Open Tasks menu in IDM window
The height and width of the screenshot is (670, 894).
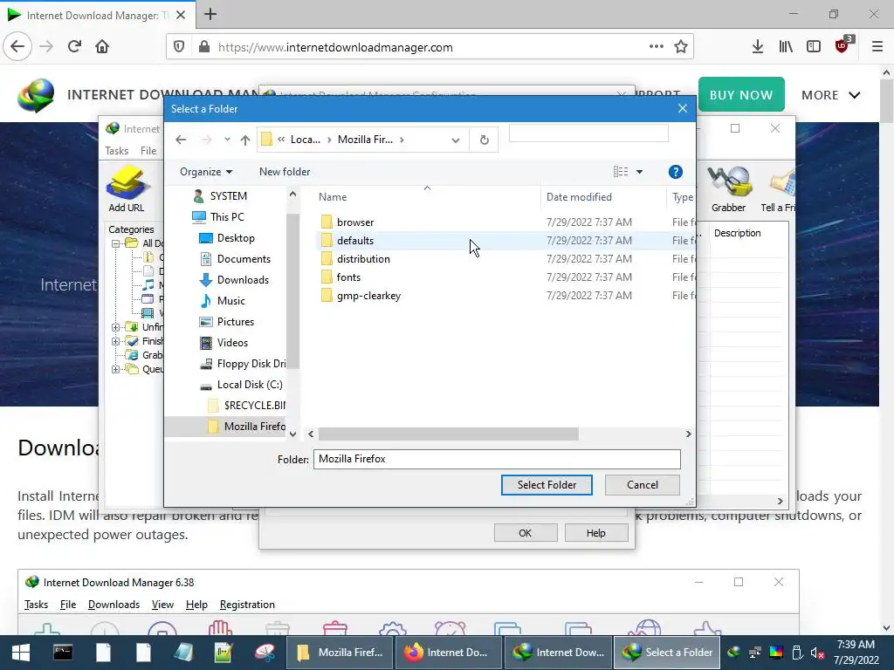[x=116, y=151]
